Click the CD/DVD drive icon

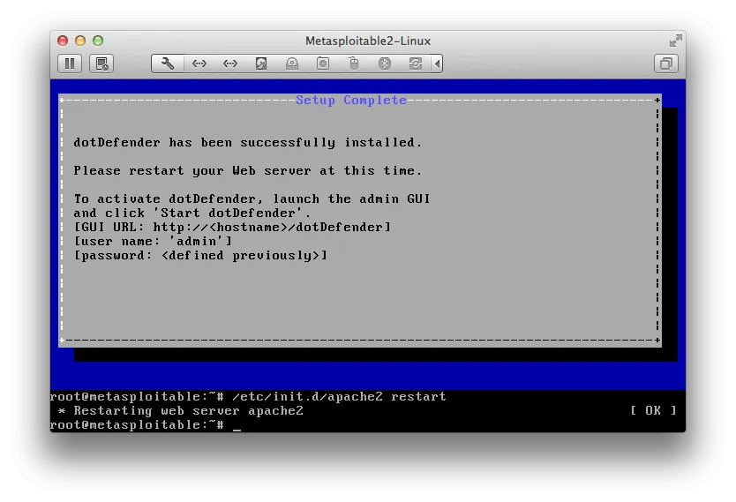click(292, 64)
